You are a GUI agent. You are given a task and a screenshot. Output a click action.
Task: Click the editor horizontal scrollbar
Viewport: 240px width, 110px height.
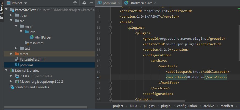click(x=148, y=101)
